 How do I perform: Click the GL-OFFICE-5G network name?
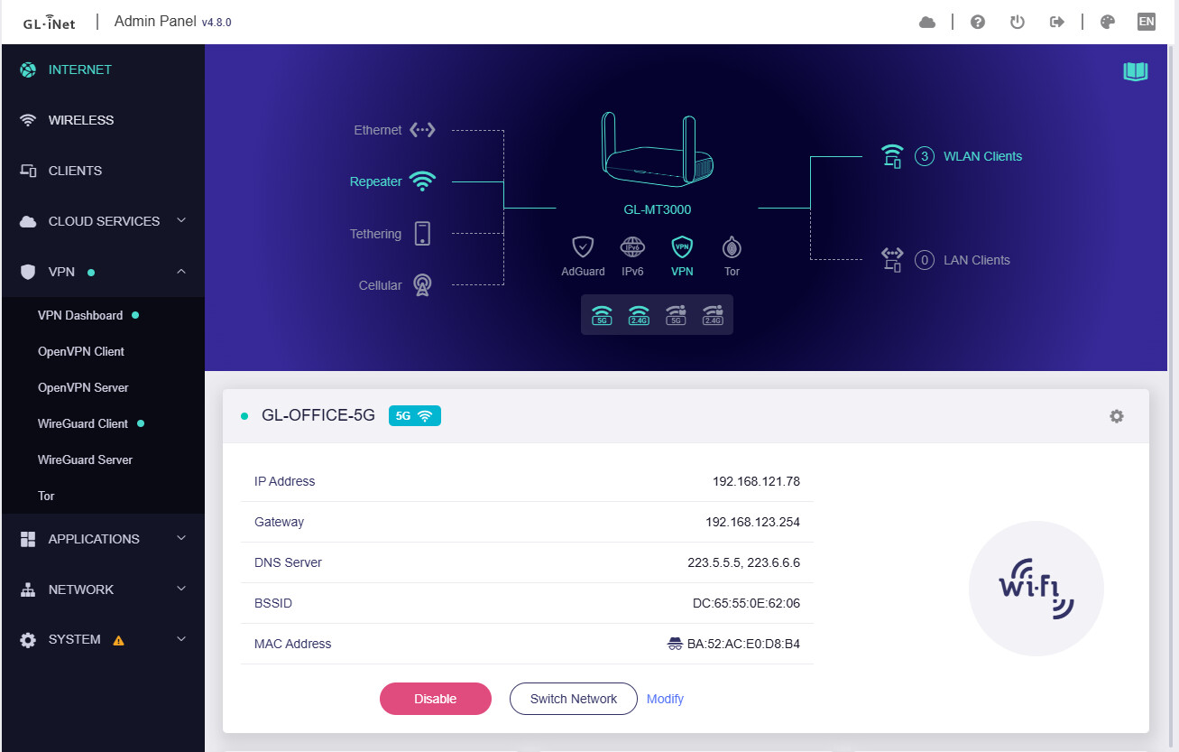[x=318, y=416]
